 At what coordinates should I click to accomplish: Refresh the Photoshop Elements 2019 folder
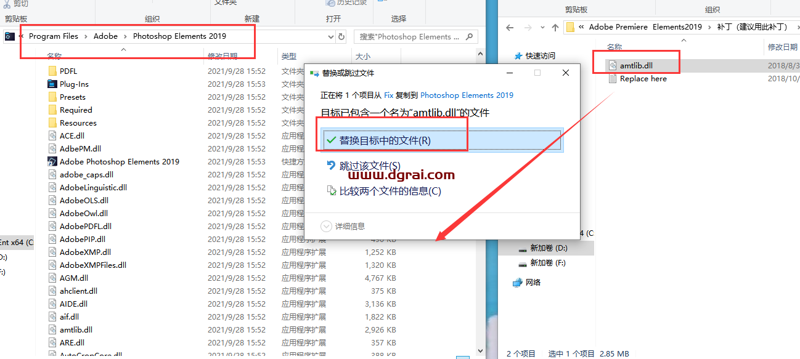(342, 36)
